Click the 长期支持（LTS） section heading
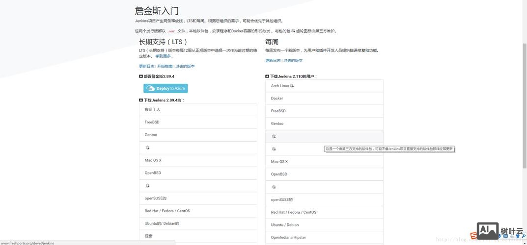Screen dimensions: 527x245 [x=163, y=42]
